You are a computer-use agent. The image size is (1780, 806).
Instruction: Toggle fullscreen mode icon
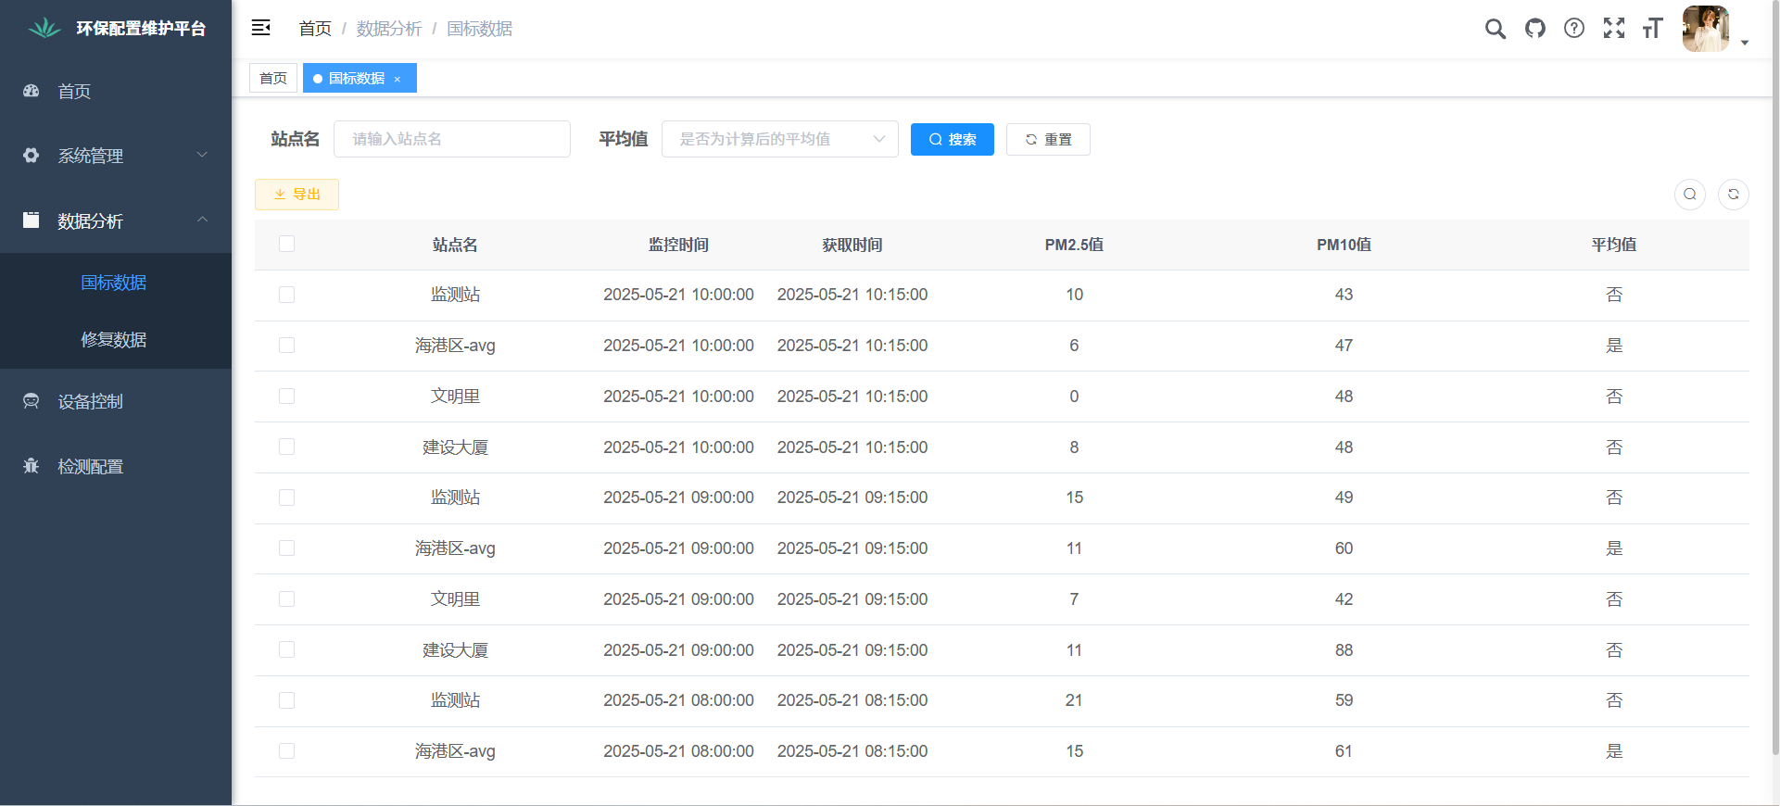point(1613,29)
